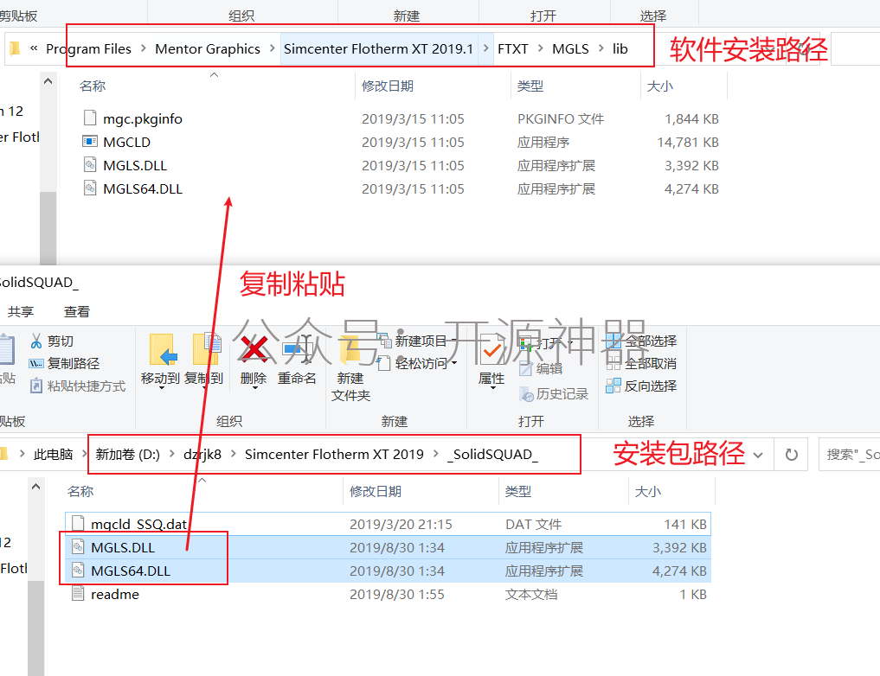Navigate to dzrjk8 in the breadcrumb
This screenshot has height=676, width=880.
[202, 454]
